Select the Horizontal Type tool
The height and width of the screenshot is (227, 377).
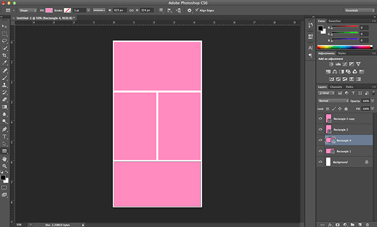coord(4,136)
